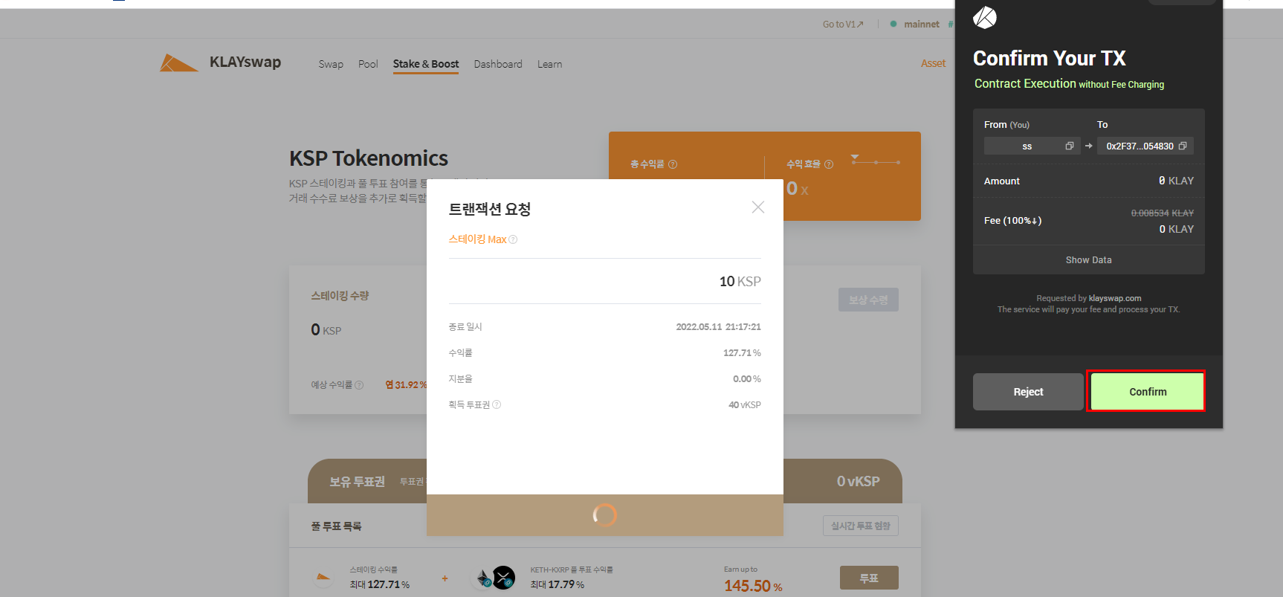Click the 예상 수익률 help icon
Screen dimensions: 1283x597
[x=359, y=385]
